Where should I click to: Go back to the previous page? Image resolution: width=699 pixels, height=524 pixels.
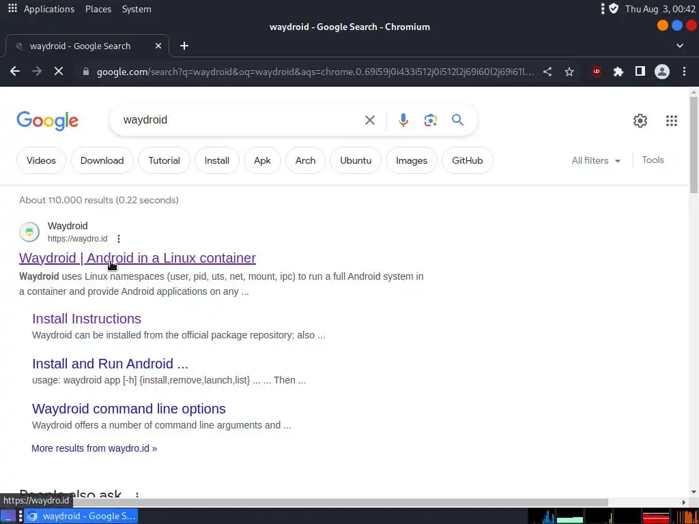point(15,71)
